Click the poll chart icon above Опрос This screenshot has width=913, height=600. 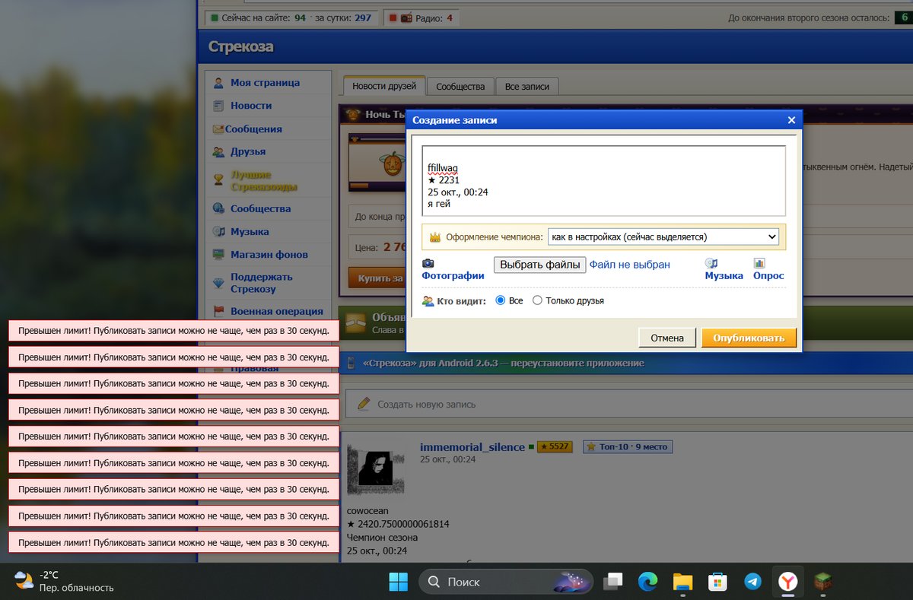click(x=759, y=263)
